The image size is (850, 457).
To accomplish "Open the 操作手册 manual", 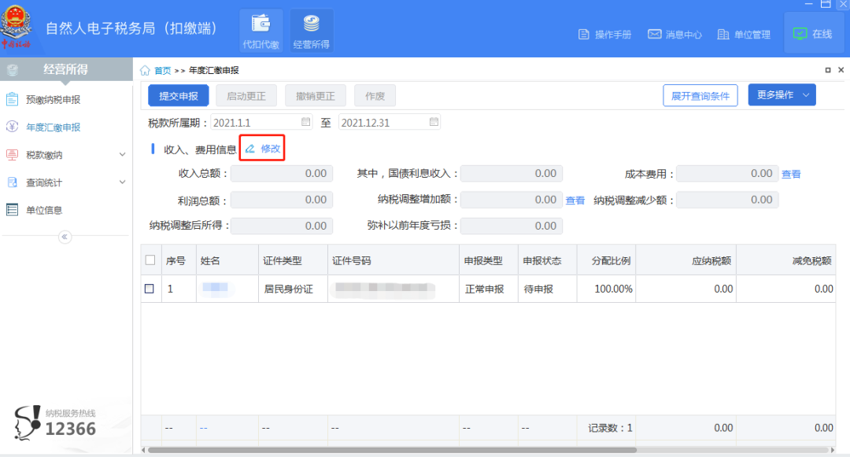I will [x=604, y=35].
